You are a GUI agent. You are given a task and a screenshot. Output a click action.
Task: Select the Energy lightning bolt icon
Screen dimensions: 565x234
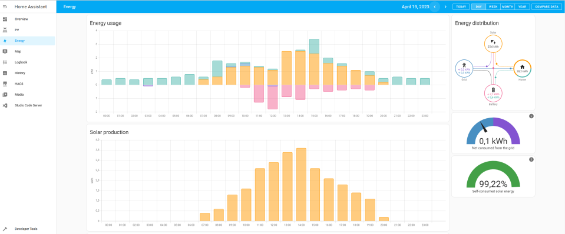click(5, 41)
